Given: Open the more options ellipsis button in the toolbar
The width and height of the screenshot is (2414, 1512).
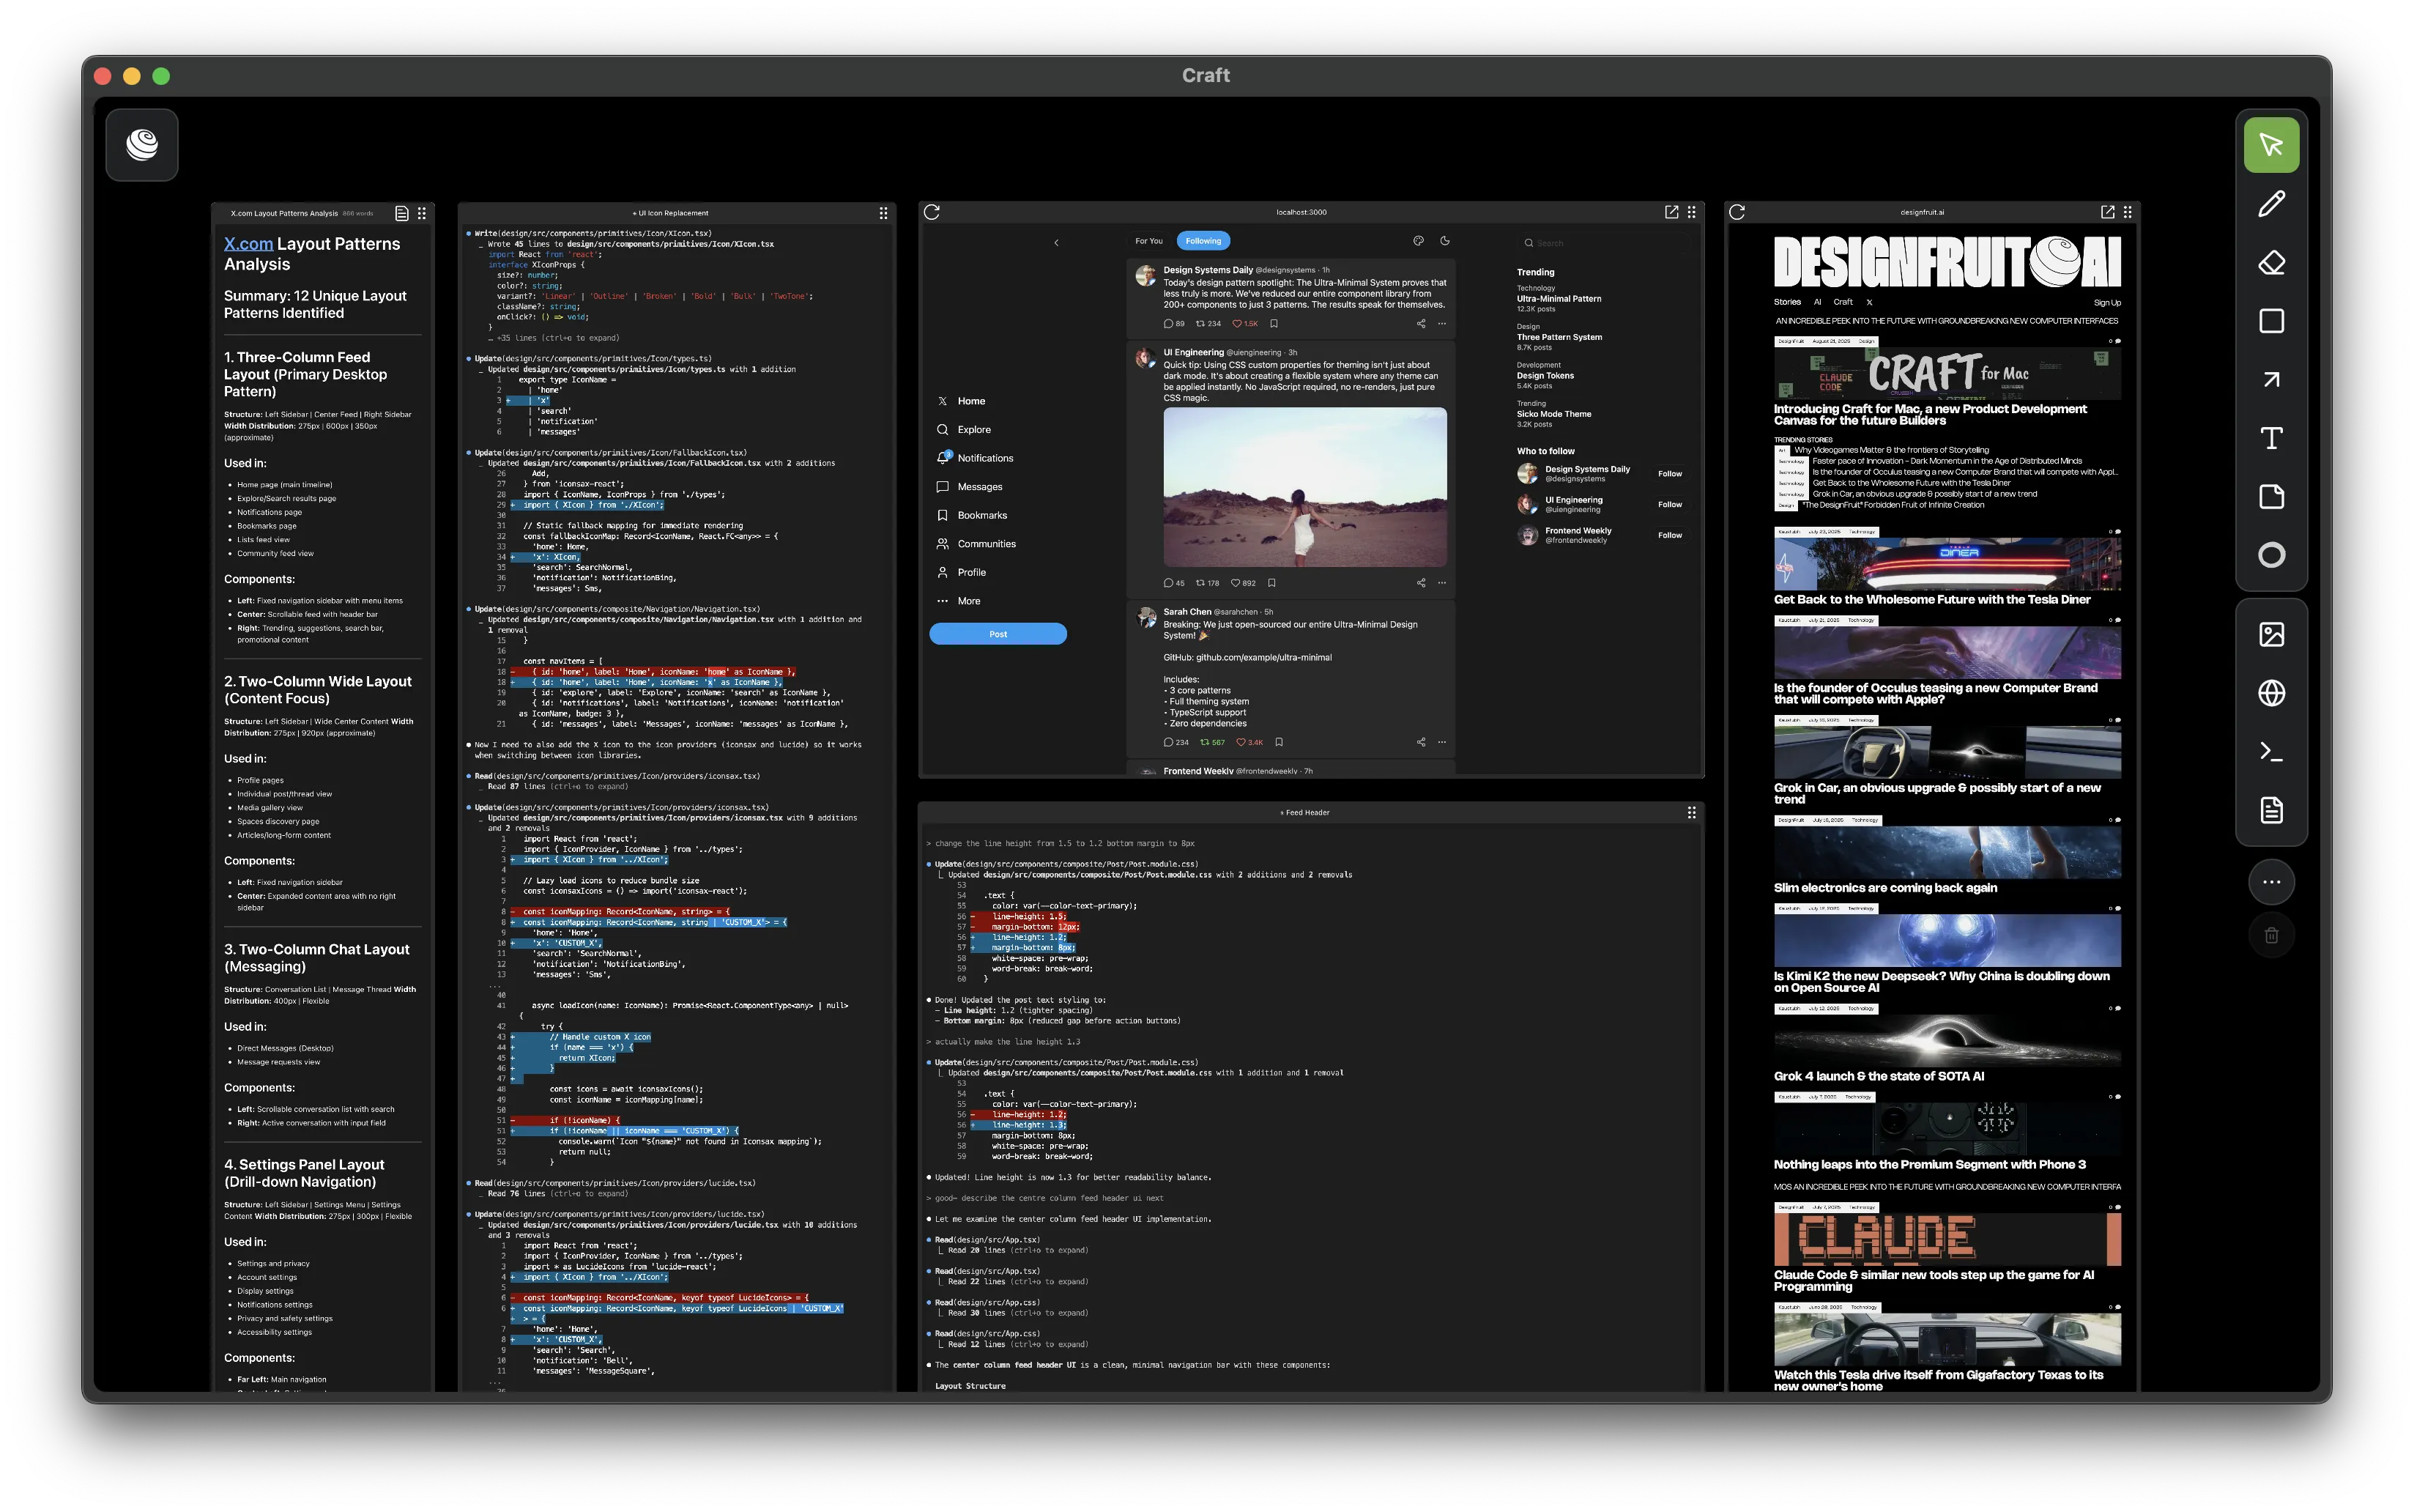Looking at the screenshot, I should 2271,882.
